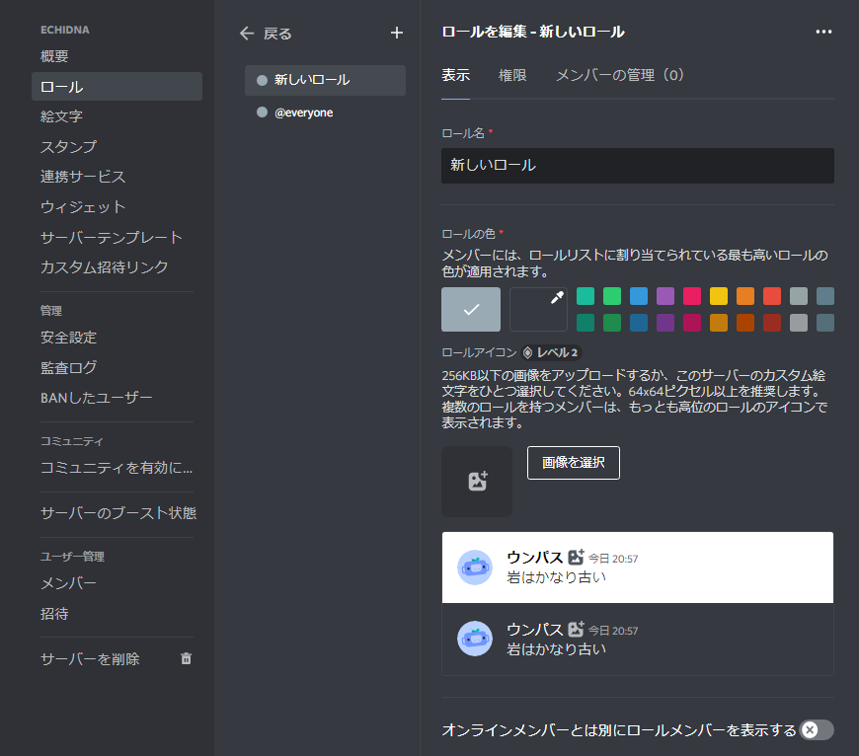Screen dimensions: 859x756
Task: Switch to the 表示 tab
Action: tap(456, 75)
